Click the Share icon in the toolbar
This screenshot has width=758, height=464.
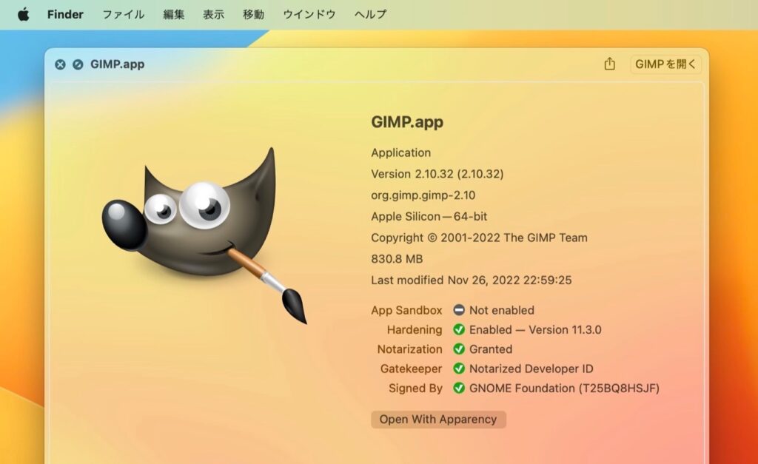[609, 64]
